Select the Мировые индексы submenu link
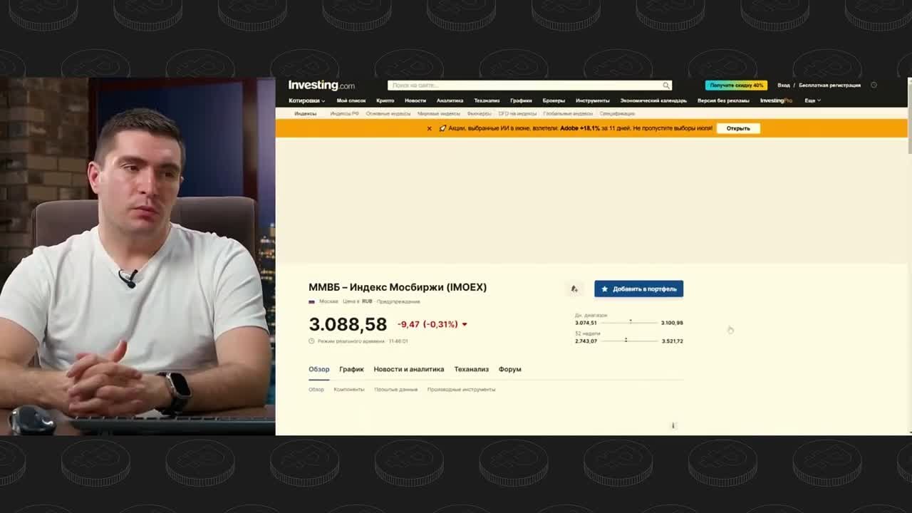The image size is (912, 513). [439, 113]
